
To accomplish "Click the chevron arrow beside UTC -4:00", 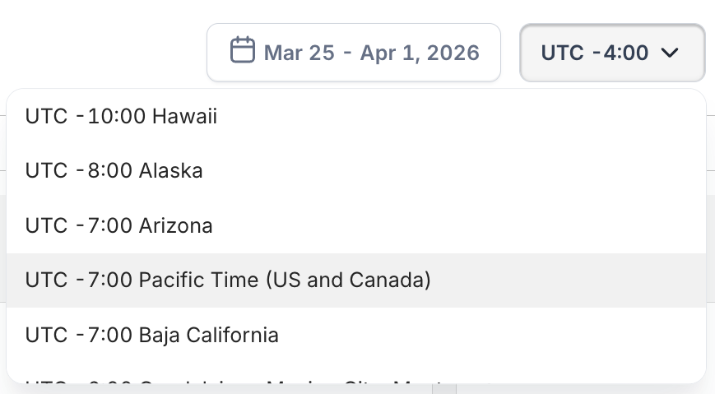I will click(669, 53).
